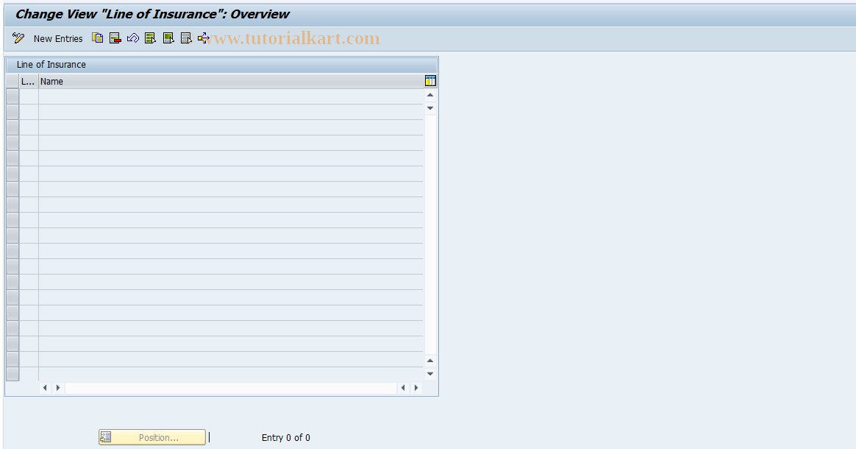The height and width of the screenshot is (449, 856).
Task: Click the Select Block icon
Action: point(168,38)
